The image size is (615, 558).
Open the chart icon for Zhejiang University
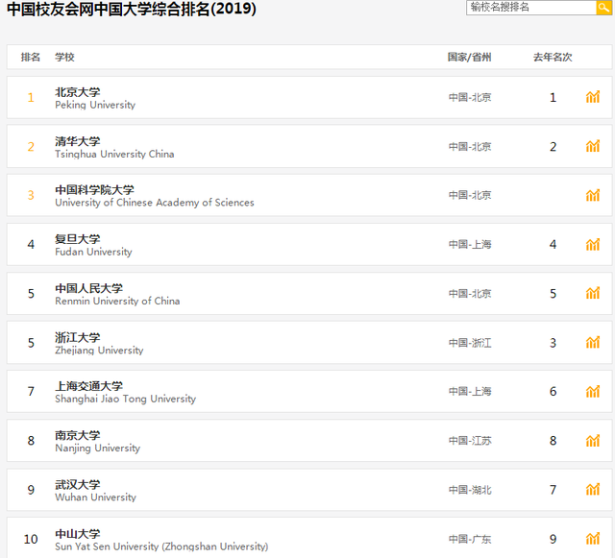[593, 343]
